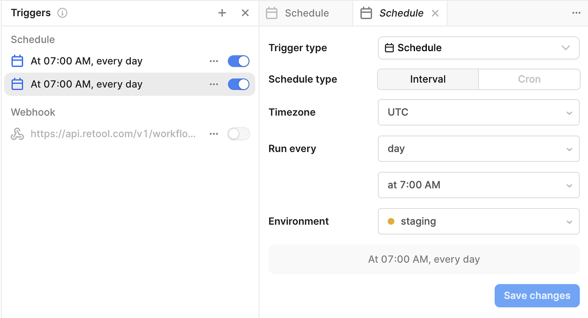Open the Trigger type dropdown
Image resolution: width=588 pixels, height=318 pixels.
(x=478, y=48)
